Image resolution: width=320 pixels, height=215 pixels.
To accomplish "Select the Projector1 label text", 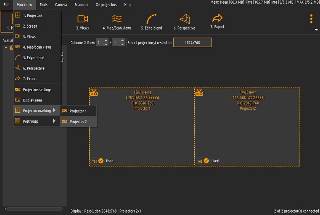I will 142,109.
